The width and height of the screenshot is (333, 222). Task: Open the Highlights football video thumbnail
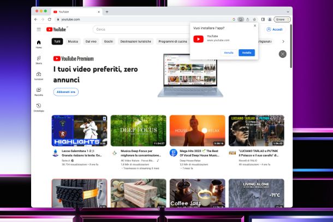coord(79,131)
